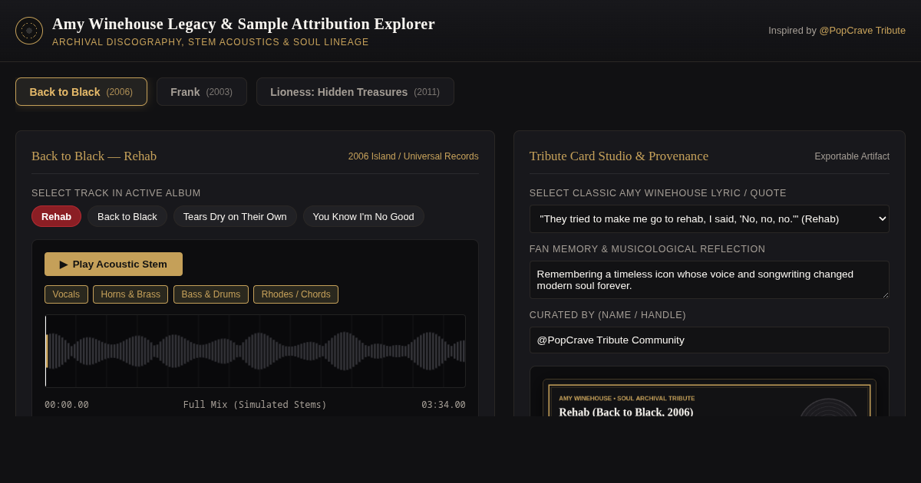Choose Tears Dry on Their Own track
Screen dimensions: 921x483
[x=235, y=216]
